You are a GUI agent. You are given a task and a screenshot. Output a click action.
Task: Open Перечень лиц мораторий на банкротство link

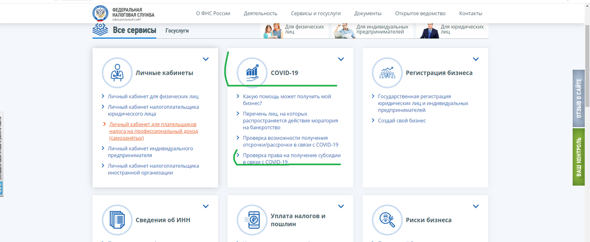291,121
